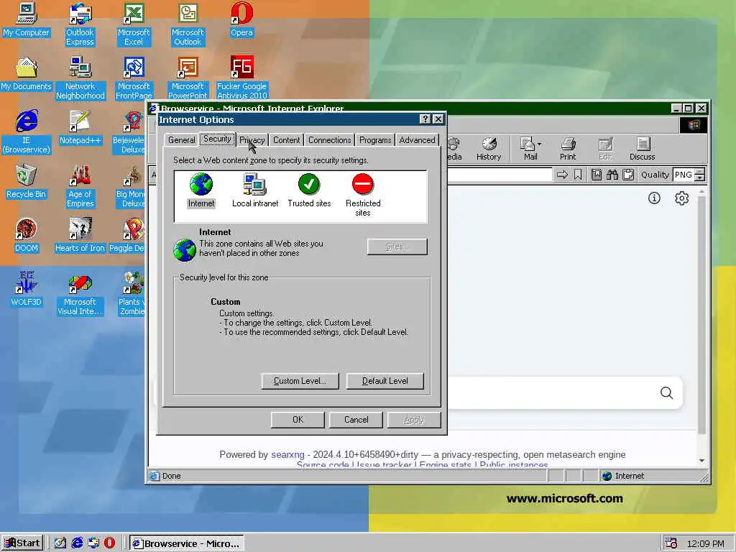Click the Default Level button
736x552 pixels.
click(x=385, y=381)
